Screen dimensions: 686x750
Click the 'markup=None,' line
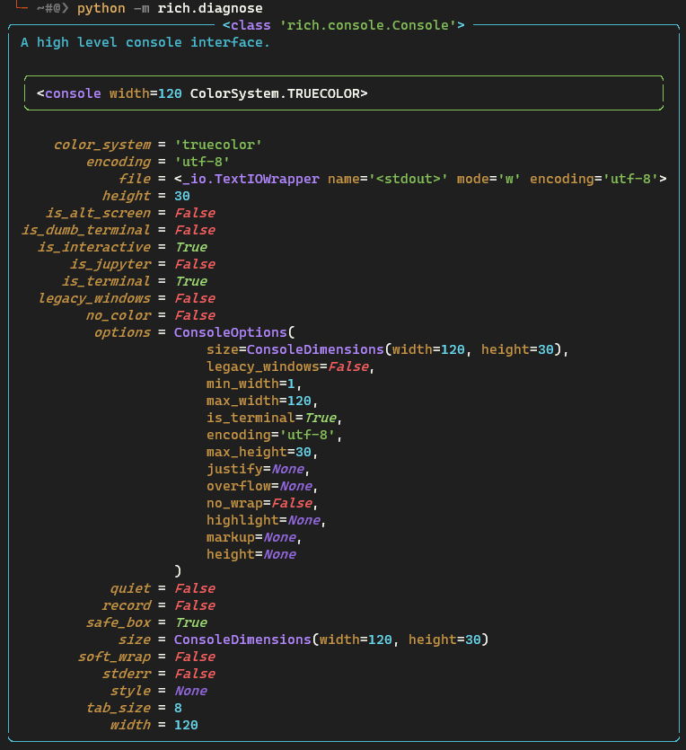(x=254, y=538)
